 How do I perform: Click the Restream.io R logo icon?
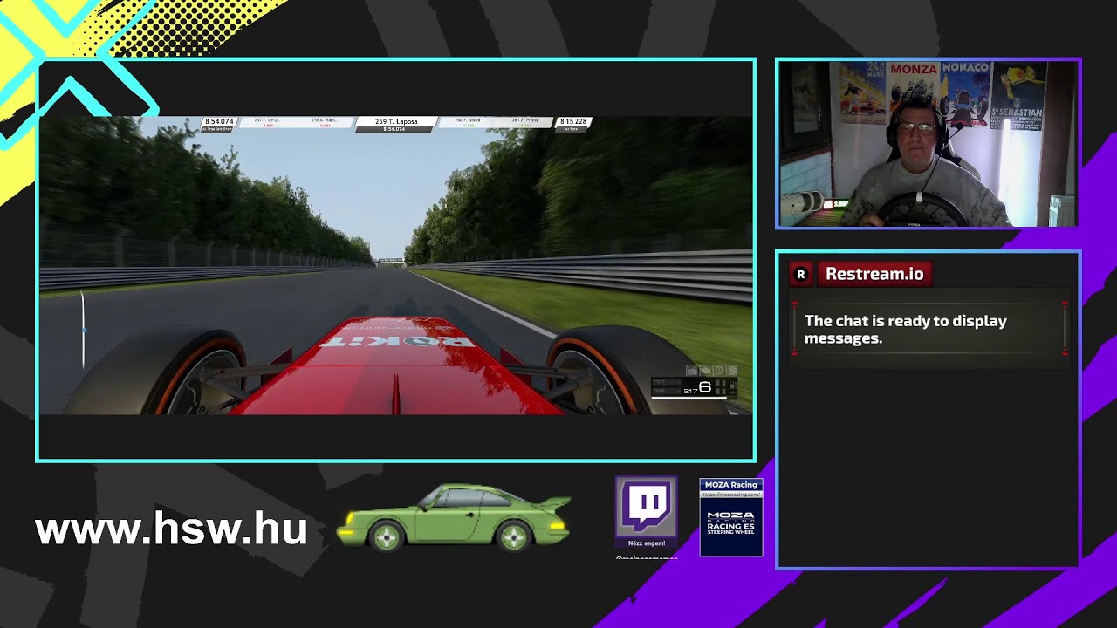click(x=801, y=274)
